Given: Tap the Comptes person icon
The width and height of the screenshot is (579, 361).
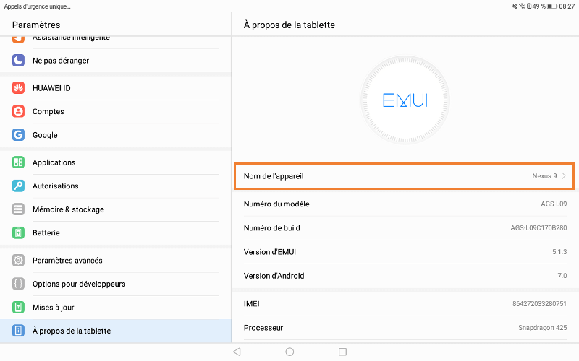Looking at the screenshot, I should coord(18,111).
